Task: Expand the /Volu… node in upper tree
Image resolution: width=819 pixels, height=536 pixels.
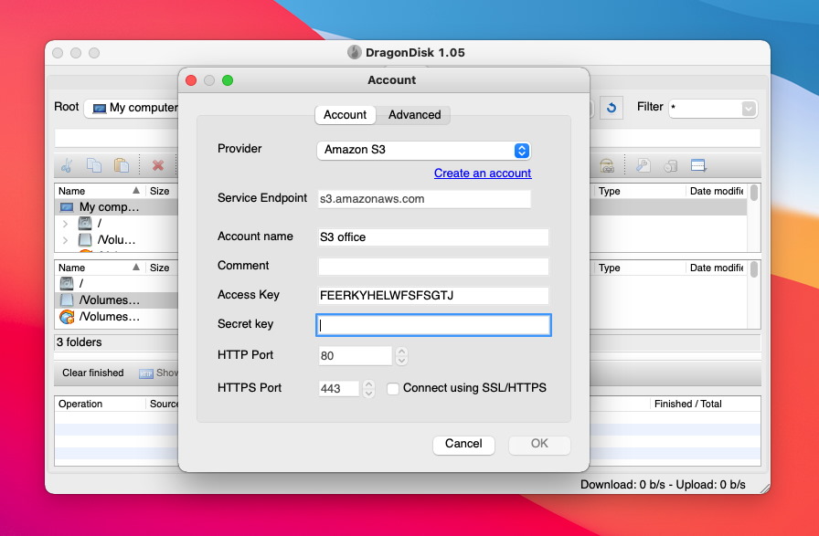Action: 65,240
